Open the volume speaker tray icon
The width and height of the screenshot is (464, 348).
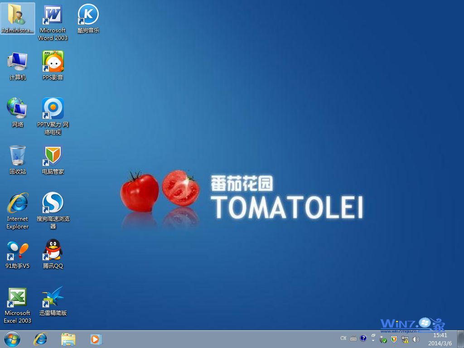tap(416, 339)
